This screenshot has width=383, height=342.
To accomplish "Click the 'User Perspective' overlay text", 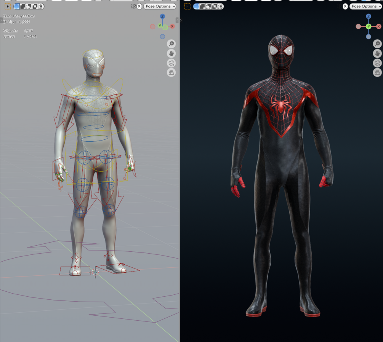I will [19, 16].
